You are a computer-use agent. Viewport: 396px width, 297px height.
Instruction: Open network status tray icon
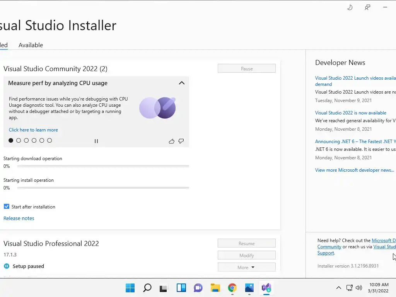pos(350,288)
